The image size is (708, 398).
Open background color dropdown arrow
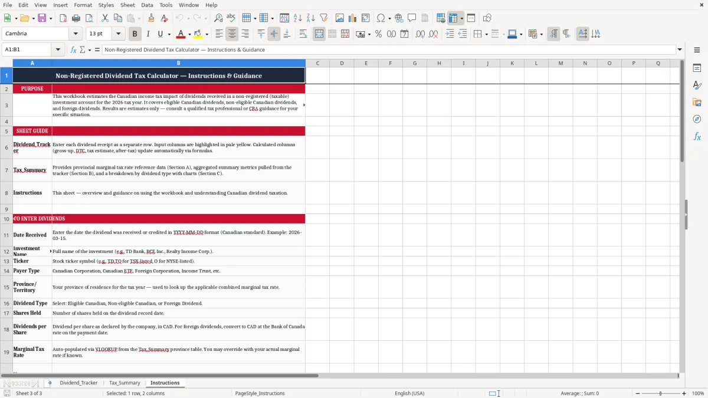pos(206,34)
